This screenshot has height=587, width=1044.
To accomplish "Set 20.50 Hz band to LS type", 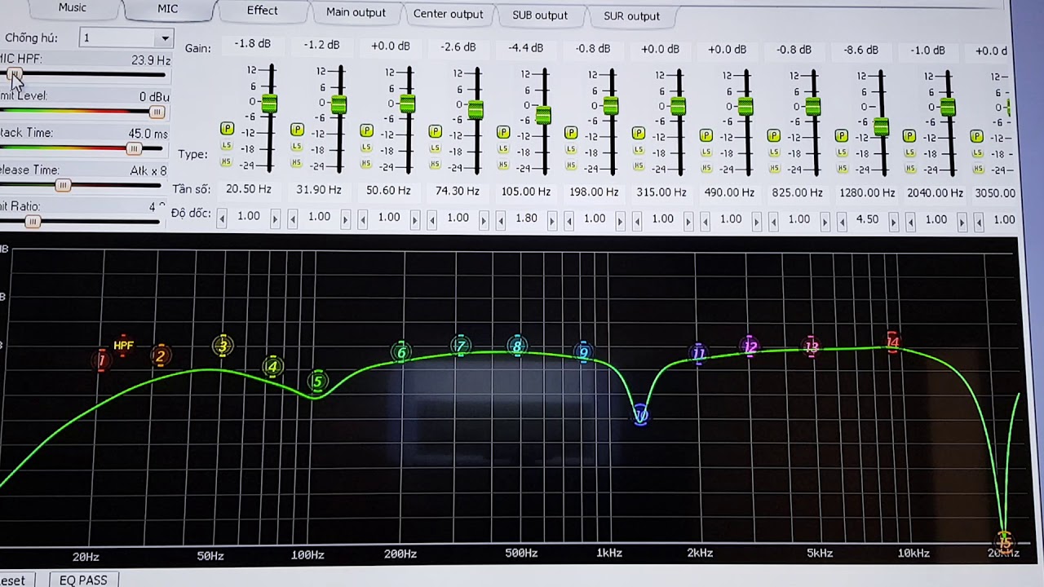I will click(227, 145).
